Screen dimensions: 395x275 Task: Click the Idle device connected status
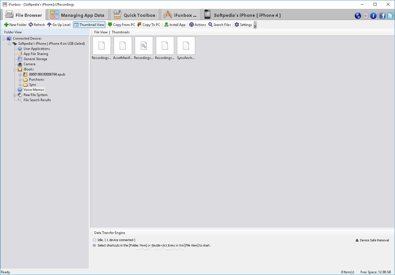tap(116, 240)
